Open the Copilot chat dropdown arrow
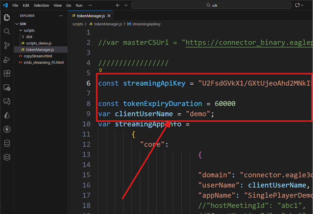Screen dimensions: 313x214 pos(302,5)
